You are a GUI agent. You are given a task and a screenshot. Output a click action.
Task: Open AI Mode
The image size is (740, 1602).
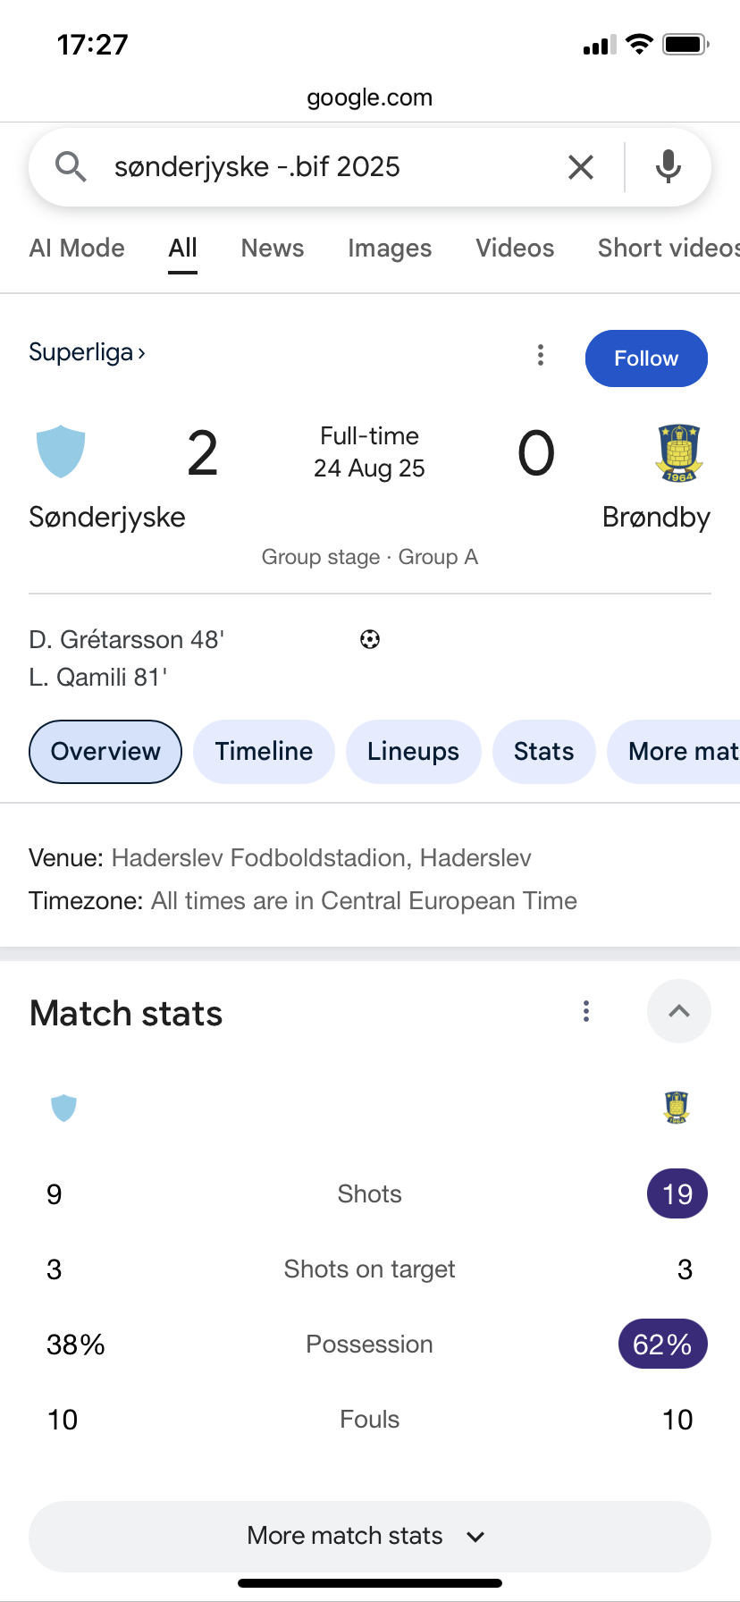pyautogui.click(x=77, y=249)
